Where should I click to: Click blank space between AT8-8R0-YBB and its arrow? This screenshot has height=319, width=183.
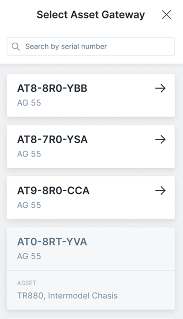coord(121,88)
